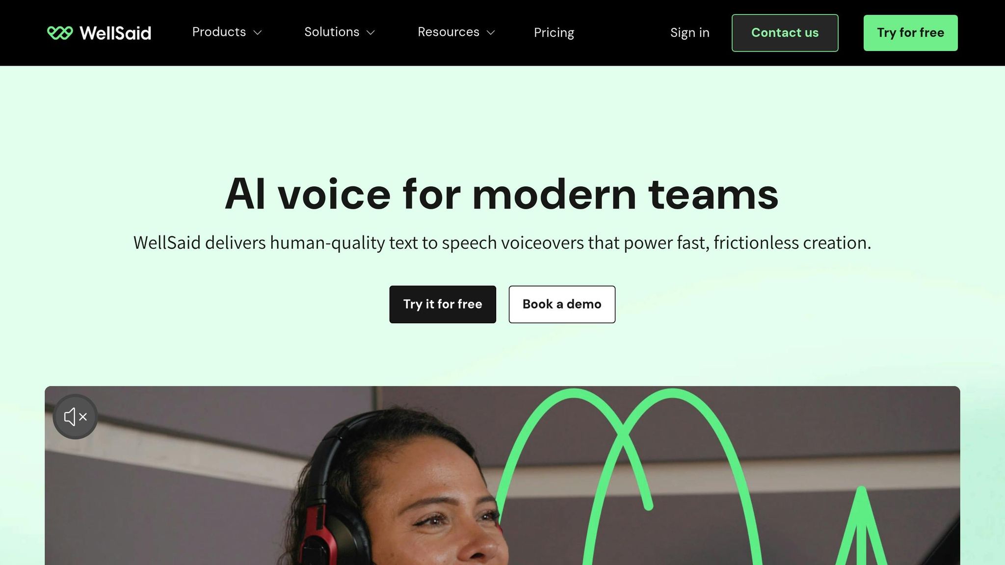Open the Pricing page
1005x565 pixels.
tap(554, 32)
